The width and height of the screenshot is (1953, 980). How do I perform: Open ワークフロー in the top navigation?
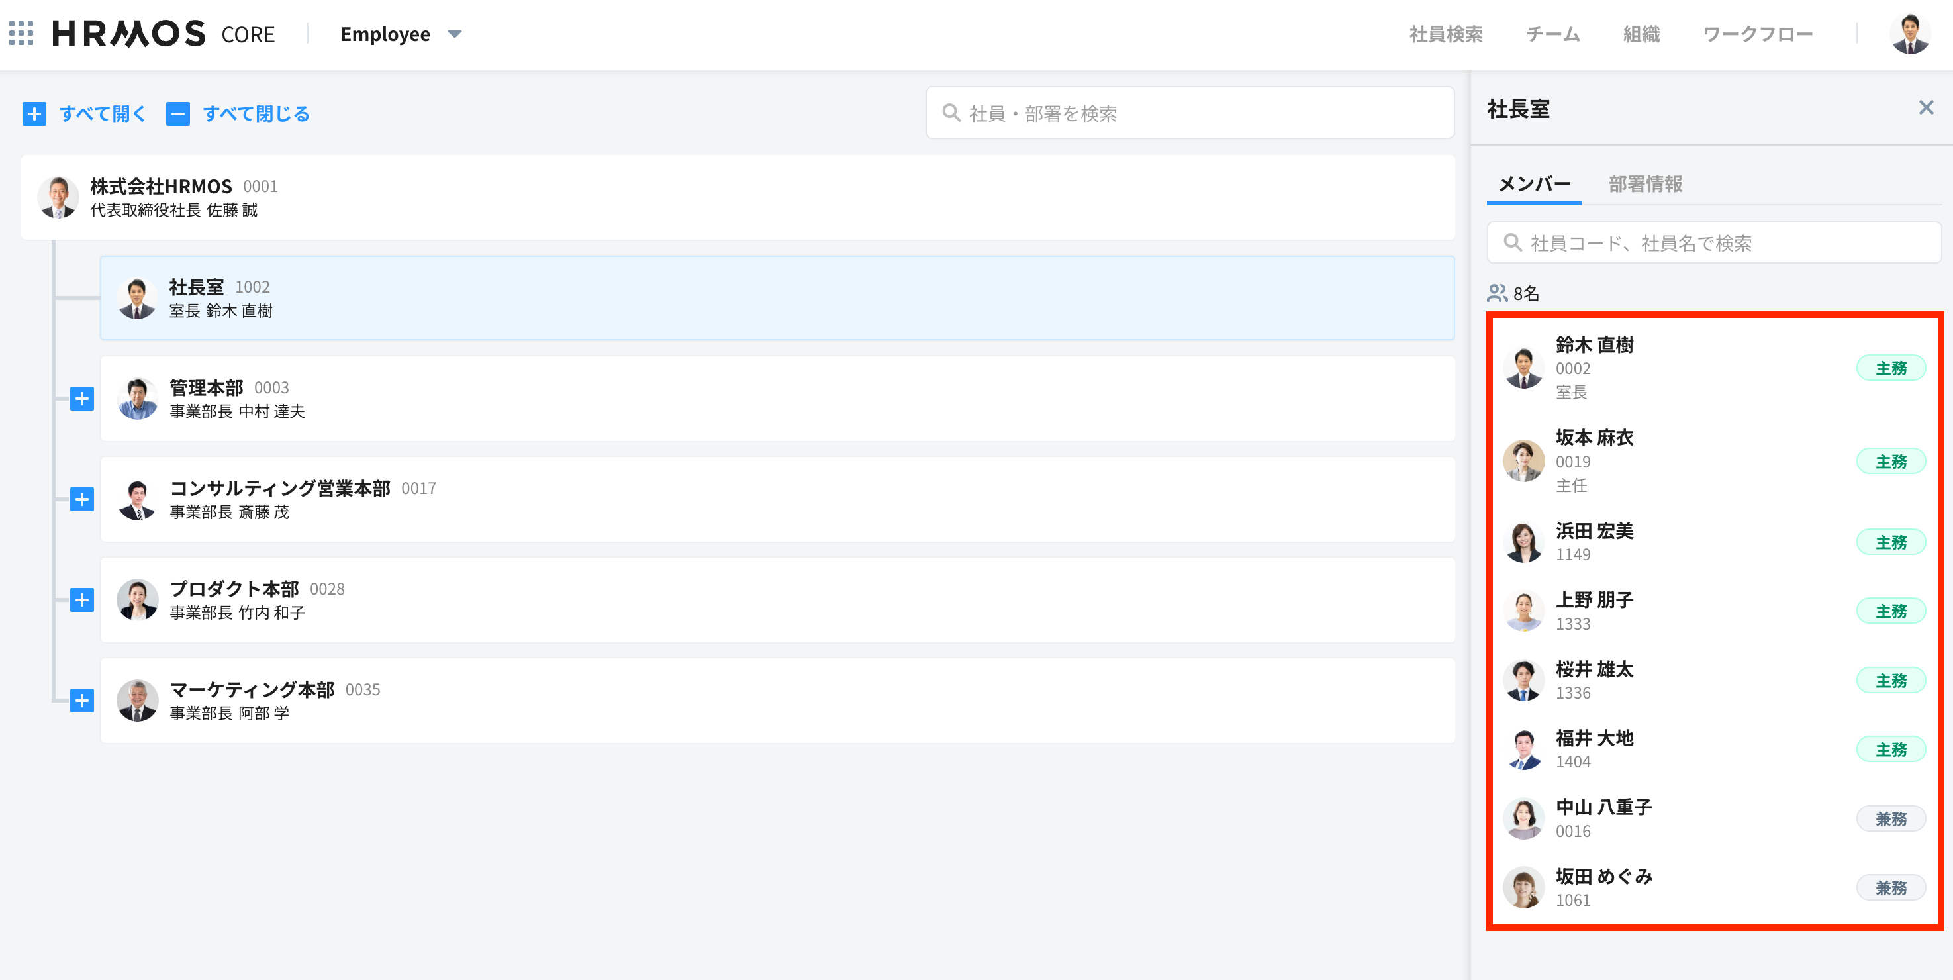[x=1758, y=34]
